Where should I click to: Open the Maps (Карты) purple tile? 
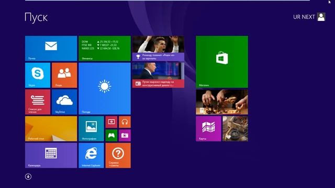click(208, 128)
